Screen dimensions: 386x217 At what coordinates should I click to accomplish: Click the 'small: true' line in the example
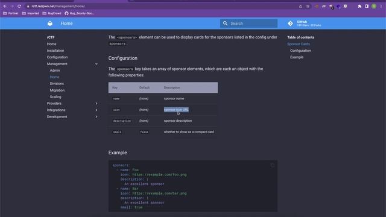coord(131,207)
